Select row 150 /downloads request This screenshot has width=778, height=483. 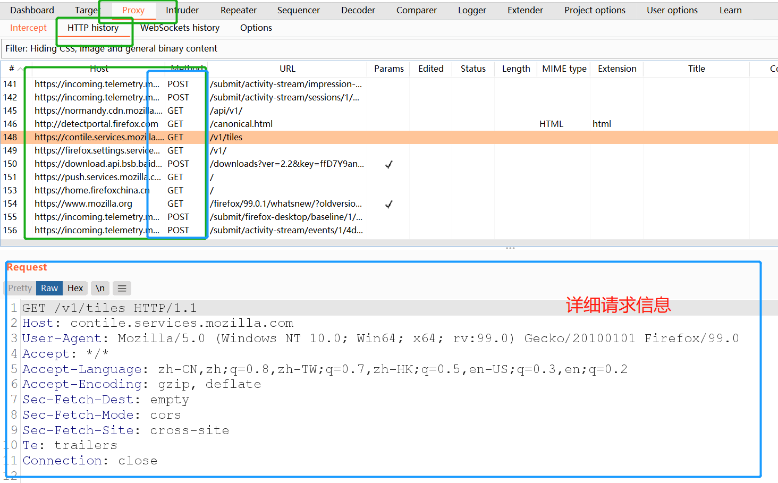click(389, 164)
